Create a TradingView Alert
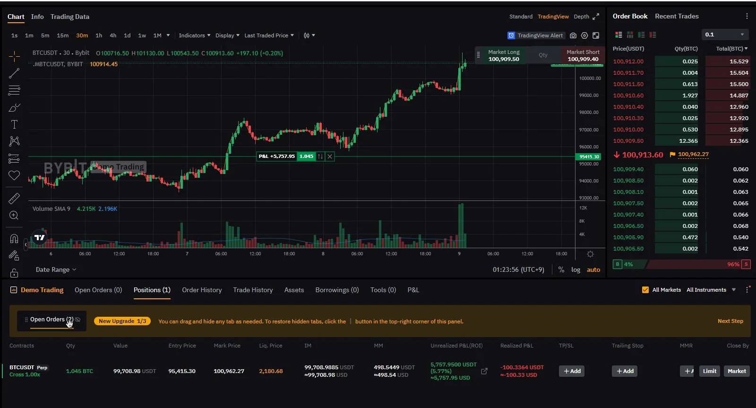 point(535,35)
